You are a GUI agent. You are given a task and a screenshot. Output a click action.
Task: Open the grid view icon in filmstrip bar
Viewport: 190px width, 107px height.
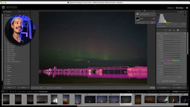point(11,92)
